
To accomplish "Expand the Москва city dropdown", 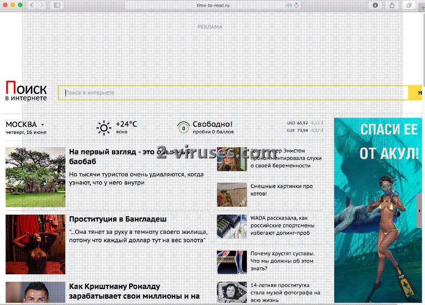I will 42,125.
